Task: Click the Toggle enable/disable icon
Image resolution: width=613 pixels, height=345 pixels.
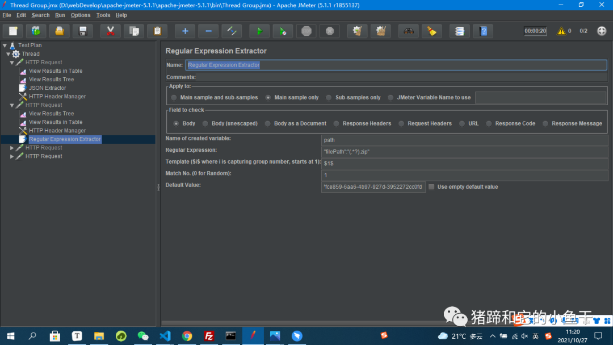Action: point(232,31)
